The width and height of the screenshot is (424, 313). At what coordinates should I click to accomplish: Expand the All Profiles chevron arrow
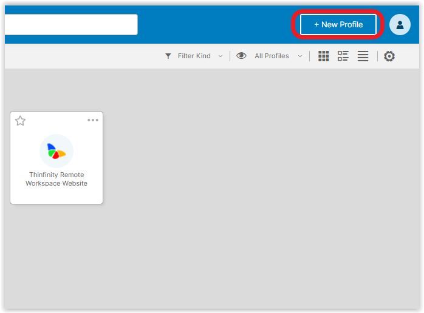[x=300, y=56]
